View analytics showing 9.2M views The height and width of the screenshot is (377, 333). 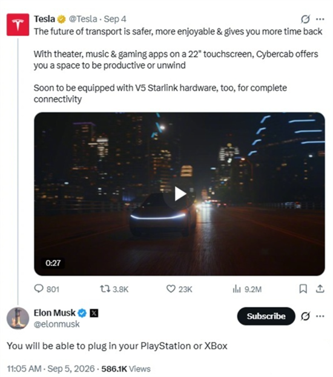[x=247, y=289]
